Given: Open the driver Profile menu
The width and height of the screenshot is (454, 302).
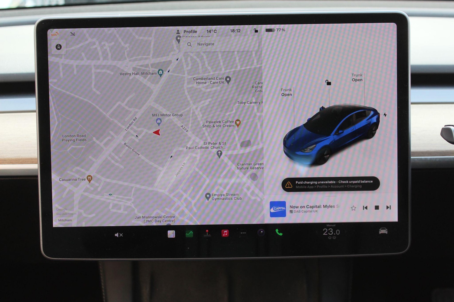Looking at the screenshot, I should pos(187,31).
